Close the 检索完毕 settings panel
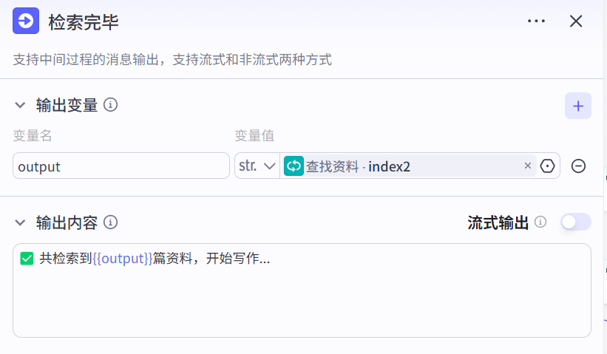 tap(576, 21)
